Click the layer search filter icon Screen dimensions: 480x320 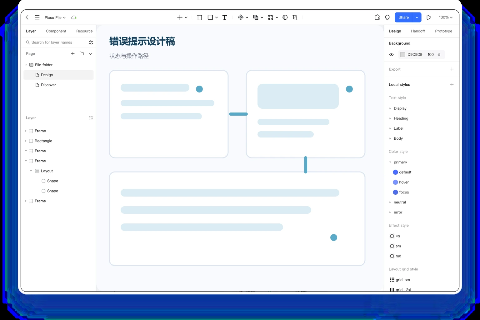tap(91, 42)
